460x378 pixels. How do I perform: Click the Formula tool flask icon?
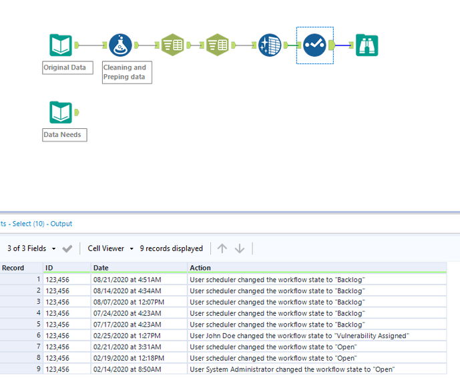(x=121, y=45)
